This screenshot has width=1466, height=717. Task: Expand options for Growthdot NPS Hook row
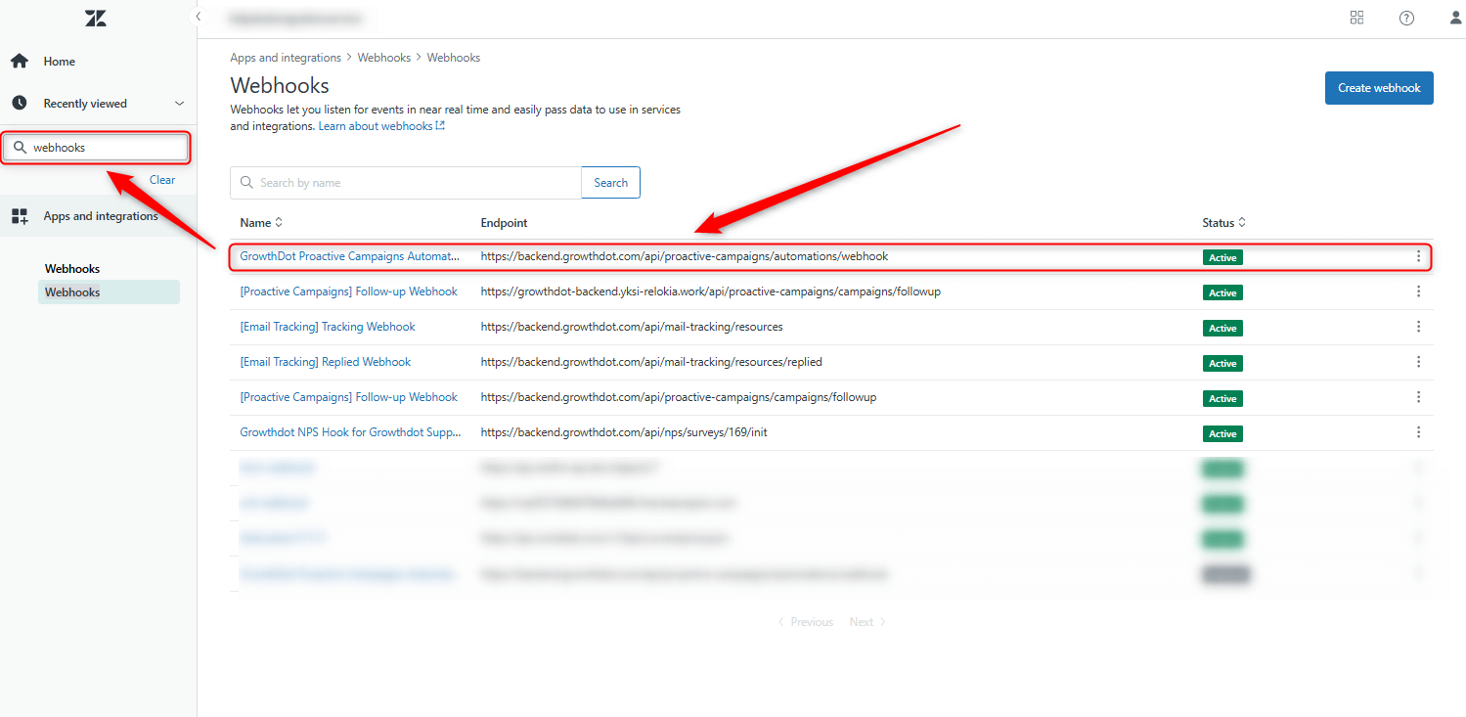[x=1418, y=432]
